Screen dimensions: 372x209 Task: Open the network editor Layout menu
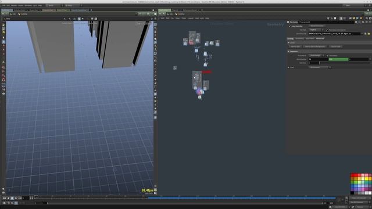pos(191,18)
